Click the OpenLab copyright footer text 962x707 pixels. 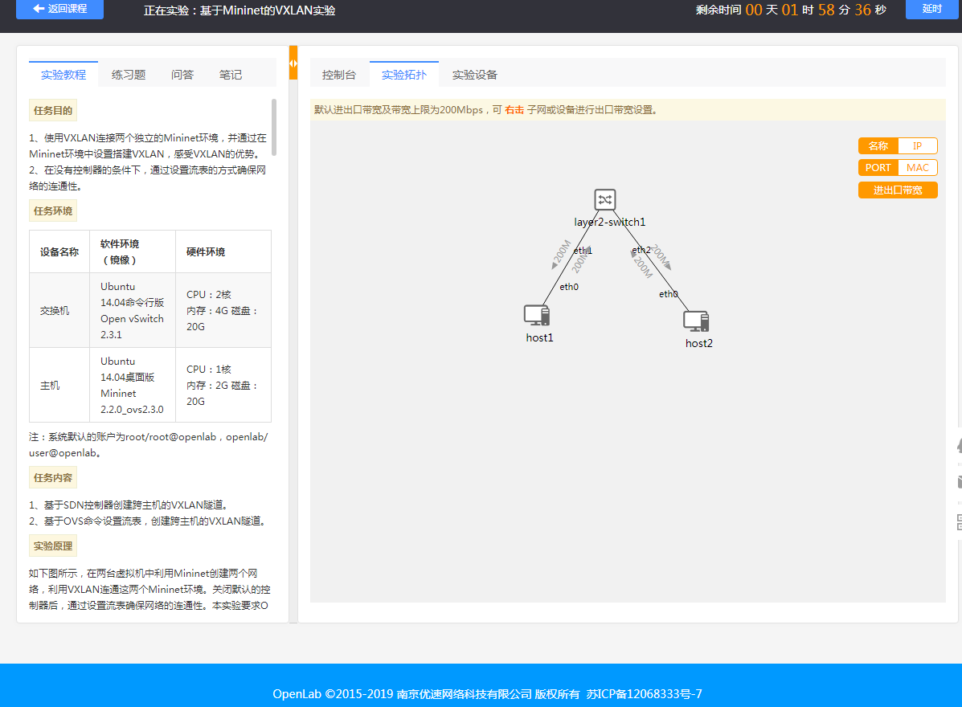coord(487,693)
